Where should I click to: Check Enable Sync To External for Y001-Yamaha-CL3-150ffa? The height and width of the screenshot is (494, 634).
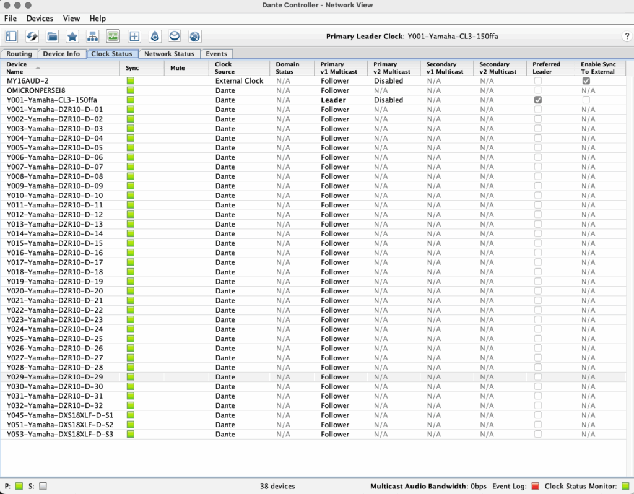coord(586,100)
